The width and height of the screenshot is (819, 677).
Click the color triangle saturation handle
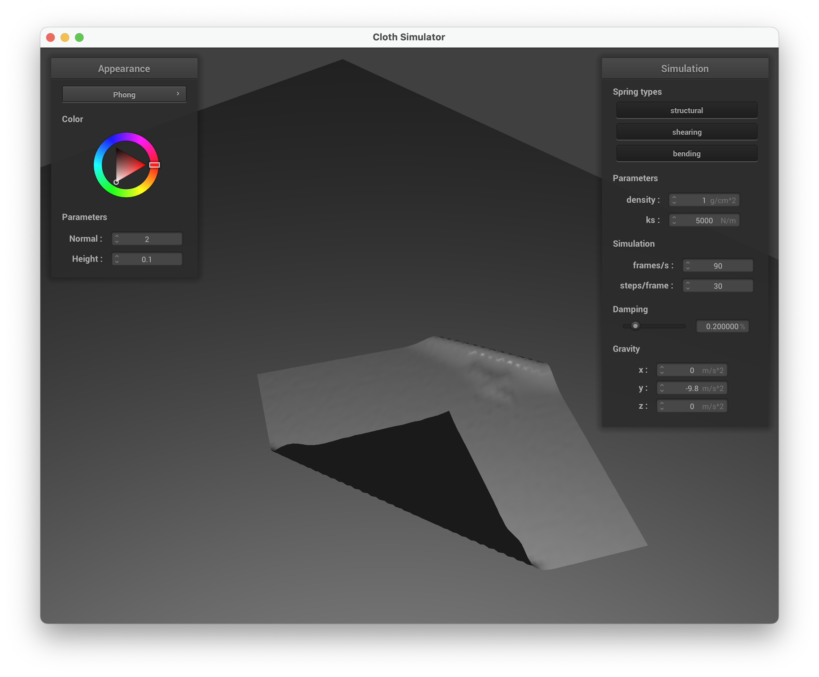click(x=116, y=182)
